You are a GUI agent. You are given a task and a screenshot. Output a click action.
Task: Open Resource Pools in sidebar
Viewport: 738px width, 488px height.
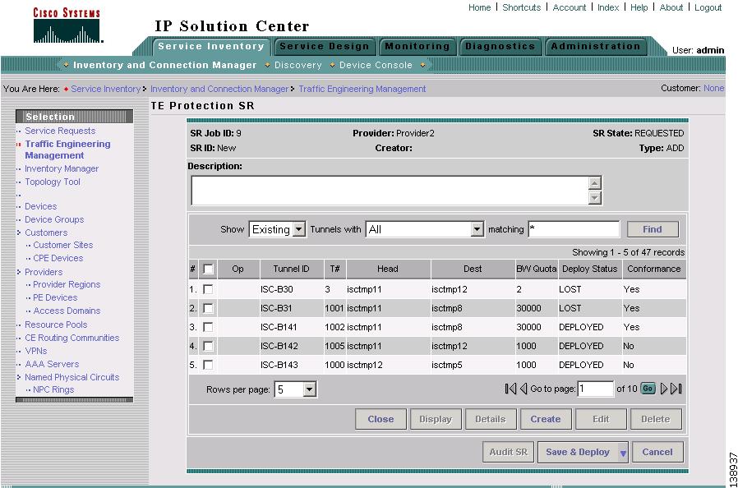(x=56, y=325)
